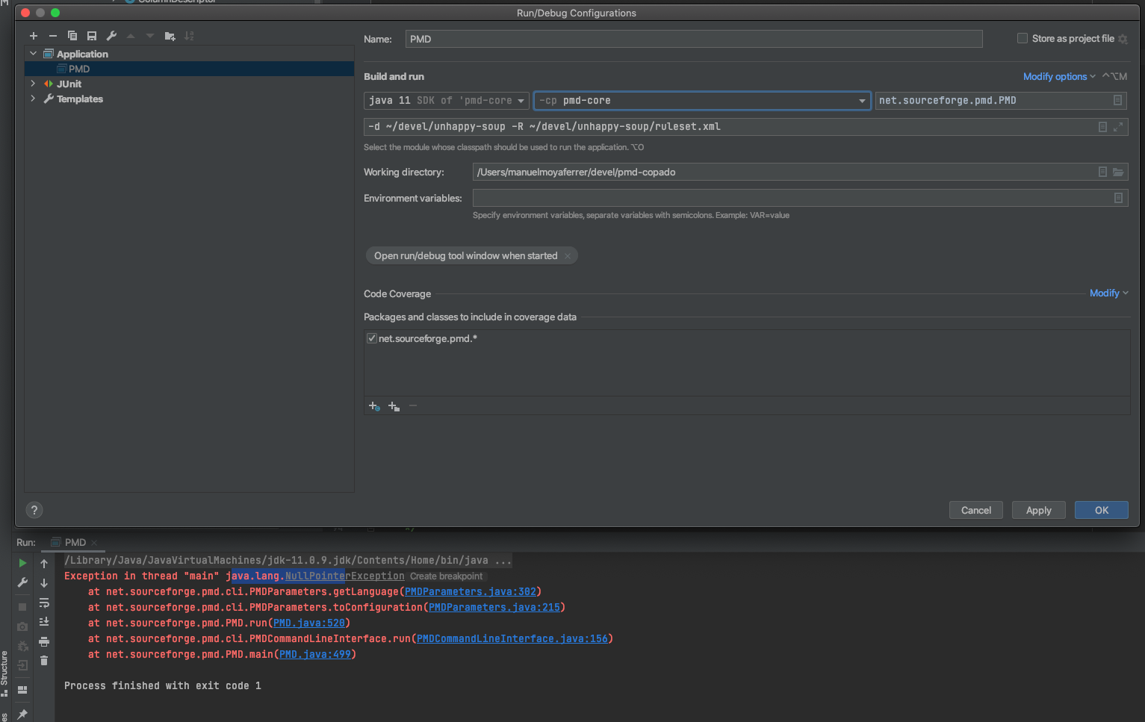1145x722 pixels.
Task: Open the Modify options menu
Action: point(1055,76)
